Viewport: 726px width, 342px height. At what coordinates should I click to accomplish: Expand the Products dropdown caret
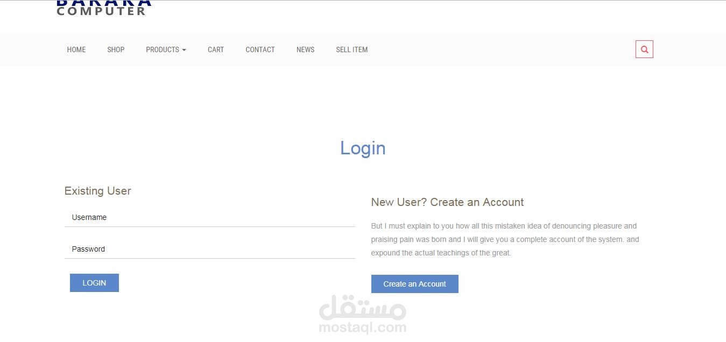click(184, 50)
